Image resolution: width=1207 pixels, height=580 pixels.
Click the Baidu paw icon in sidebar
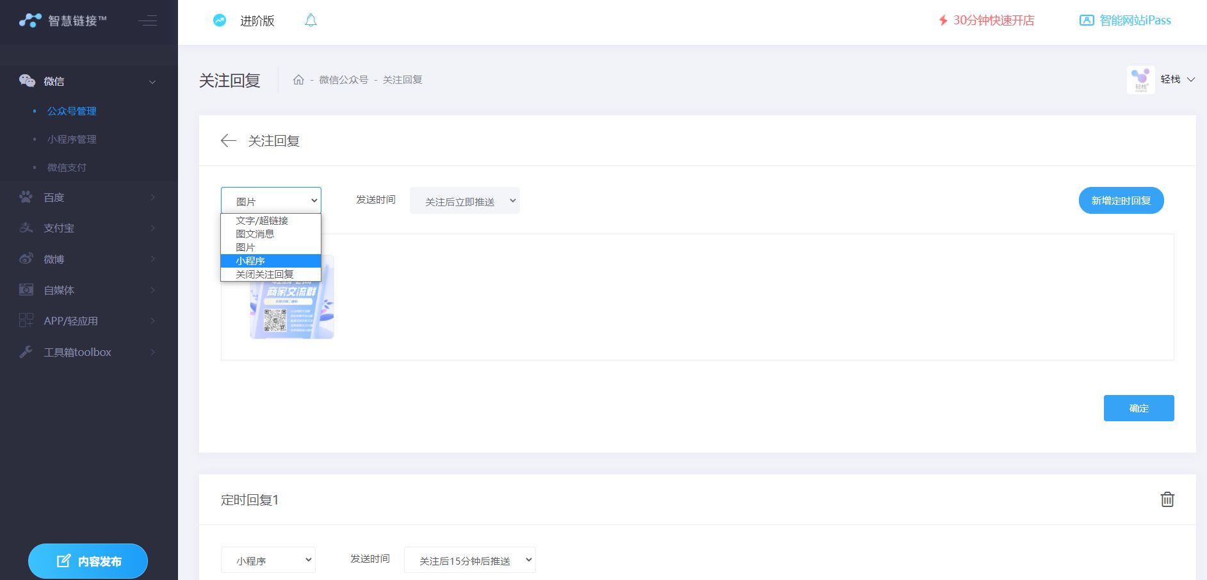point(26,197)
